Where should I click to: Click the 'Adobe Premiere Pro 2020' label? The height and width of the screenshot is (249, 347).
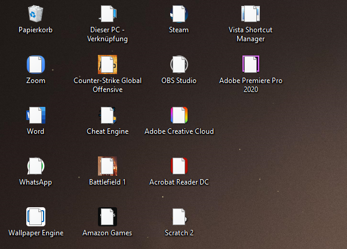(251, 85)
